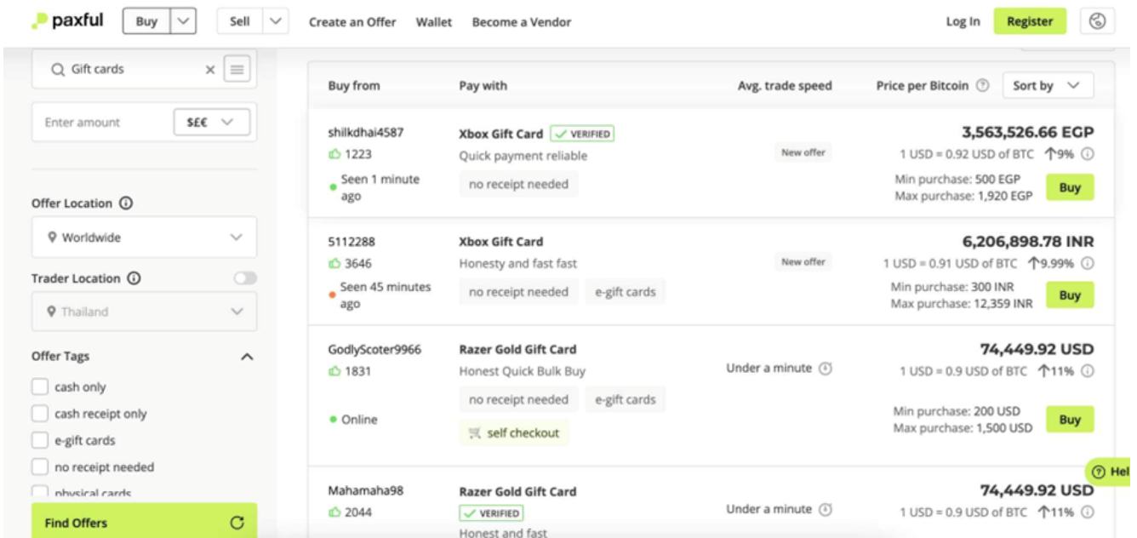Click the Paxful logo
Image resolution: width=1137 pixels, height=538 pixels.
(68, 21)
